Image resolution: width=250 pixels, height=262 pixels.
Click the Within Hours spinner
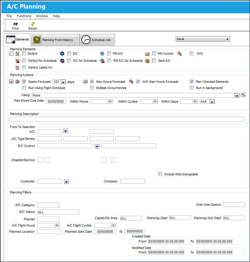110,101
